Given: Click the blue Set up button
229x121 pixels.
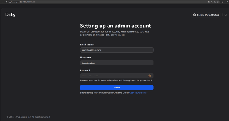Looking at the screenshot, I should pos(117,88).
